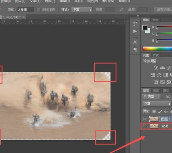172x153 pixels.
Task: Add a Threshold adjustment
Action: (x=169, y=82)
